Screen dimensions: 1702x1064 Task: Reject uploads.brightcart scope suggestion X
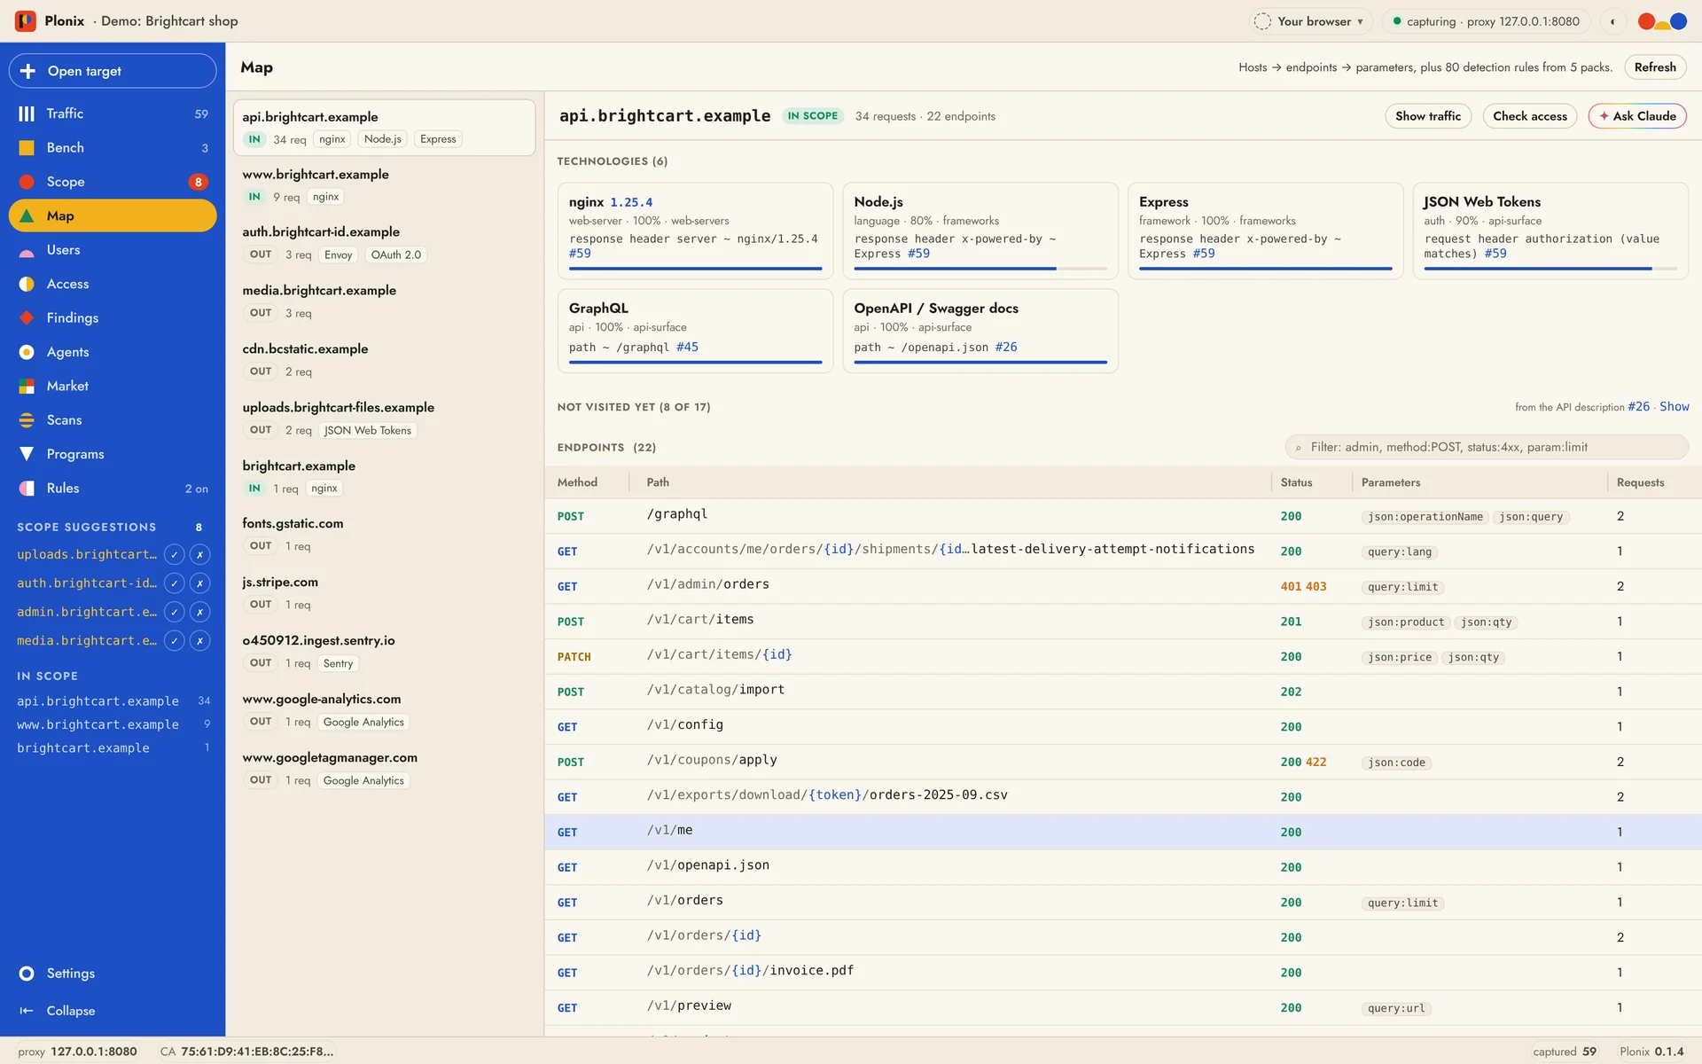pyautogui.click(x=200, y=554)
